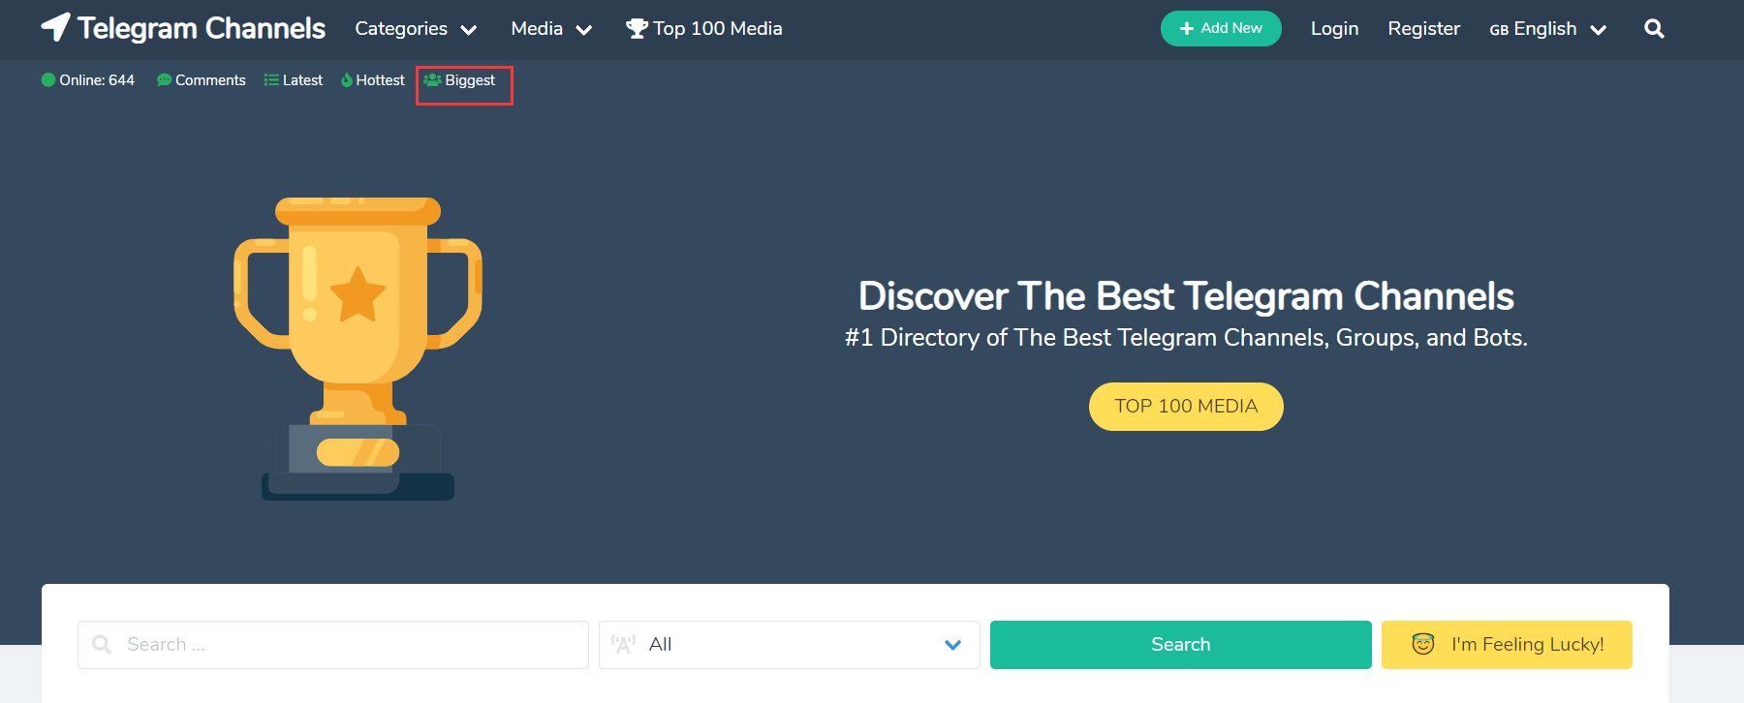This screenshot has height=703, width=1744.
Task: Click the Telegram paper plane logo icon
Action: (55, 27)
